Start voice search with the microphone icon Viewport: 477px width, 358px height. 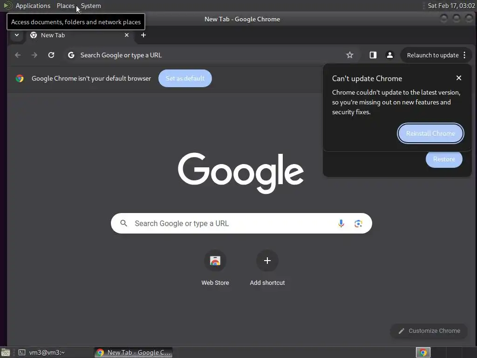341,223
